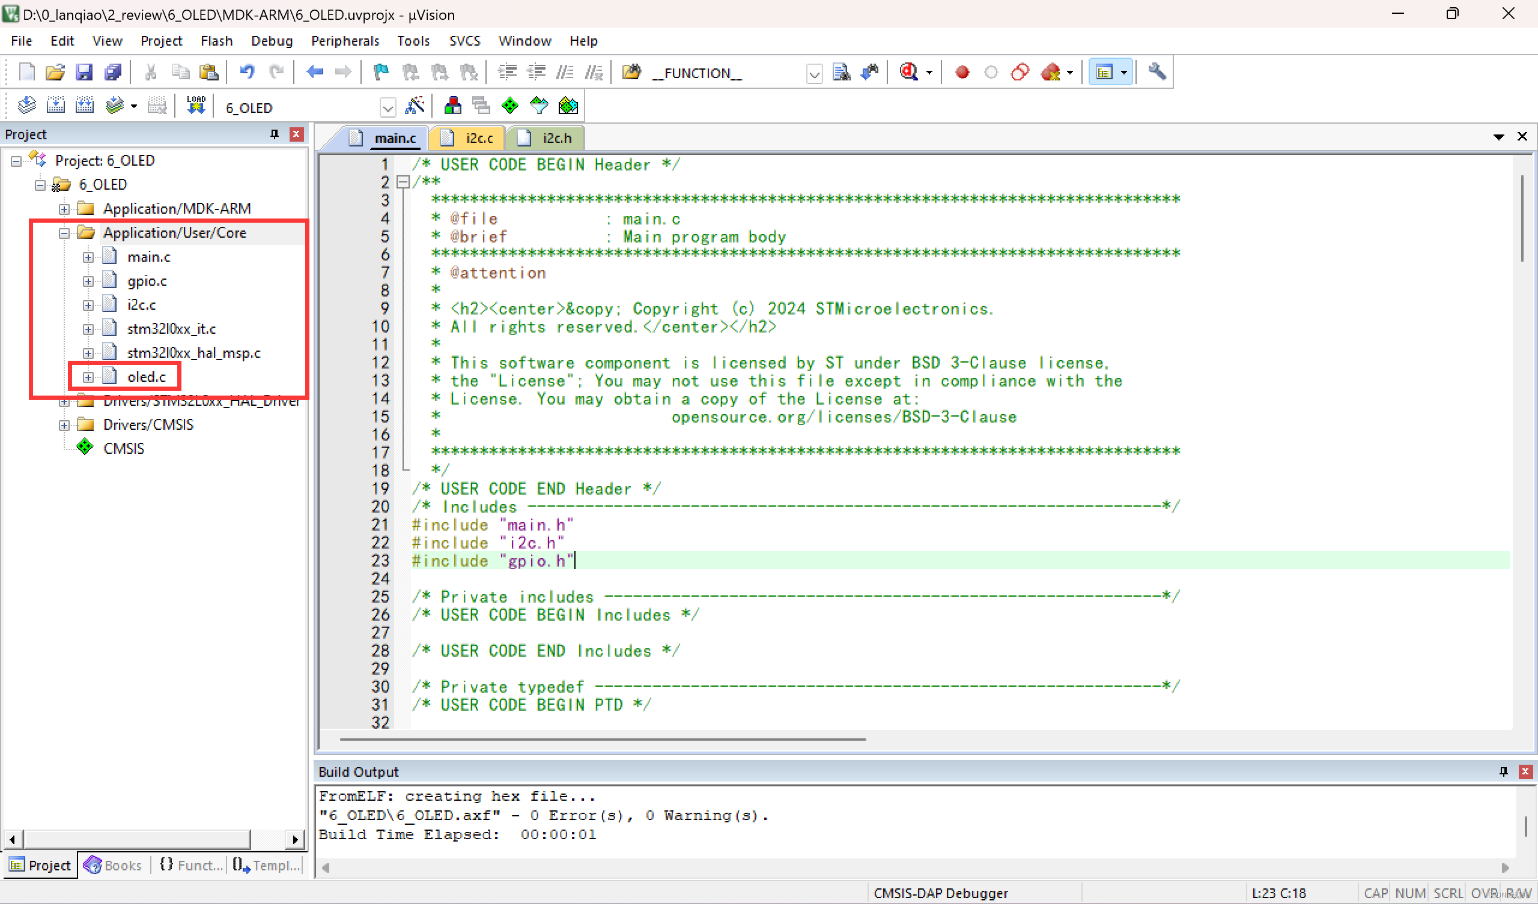Open the _FUNCTION_ find combo box dropdown
This screenshot has width=1538, height=904.
coord(813,74)
